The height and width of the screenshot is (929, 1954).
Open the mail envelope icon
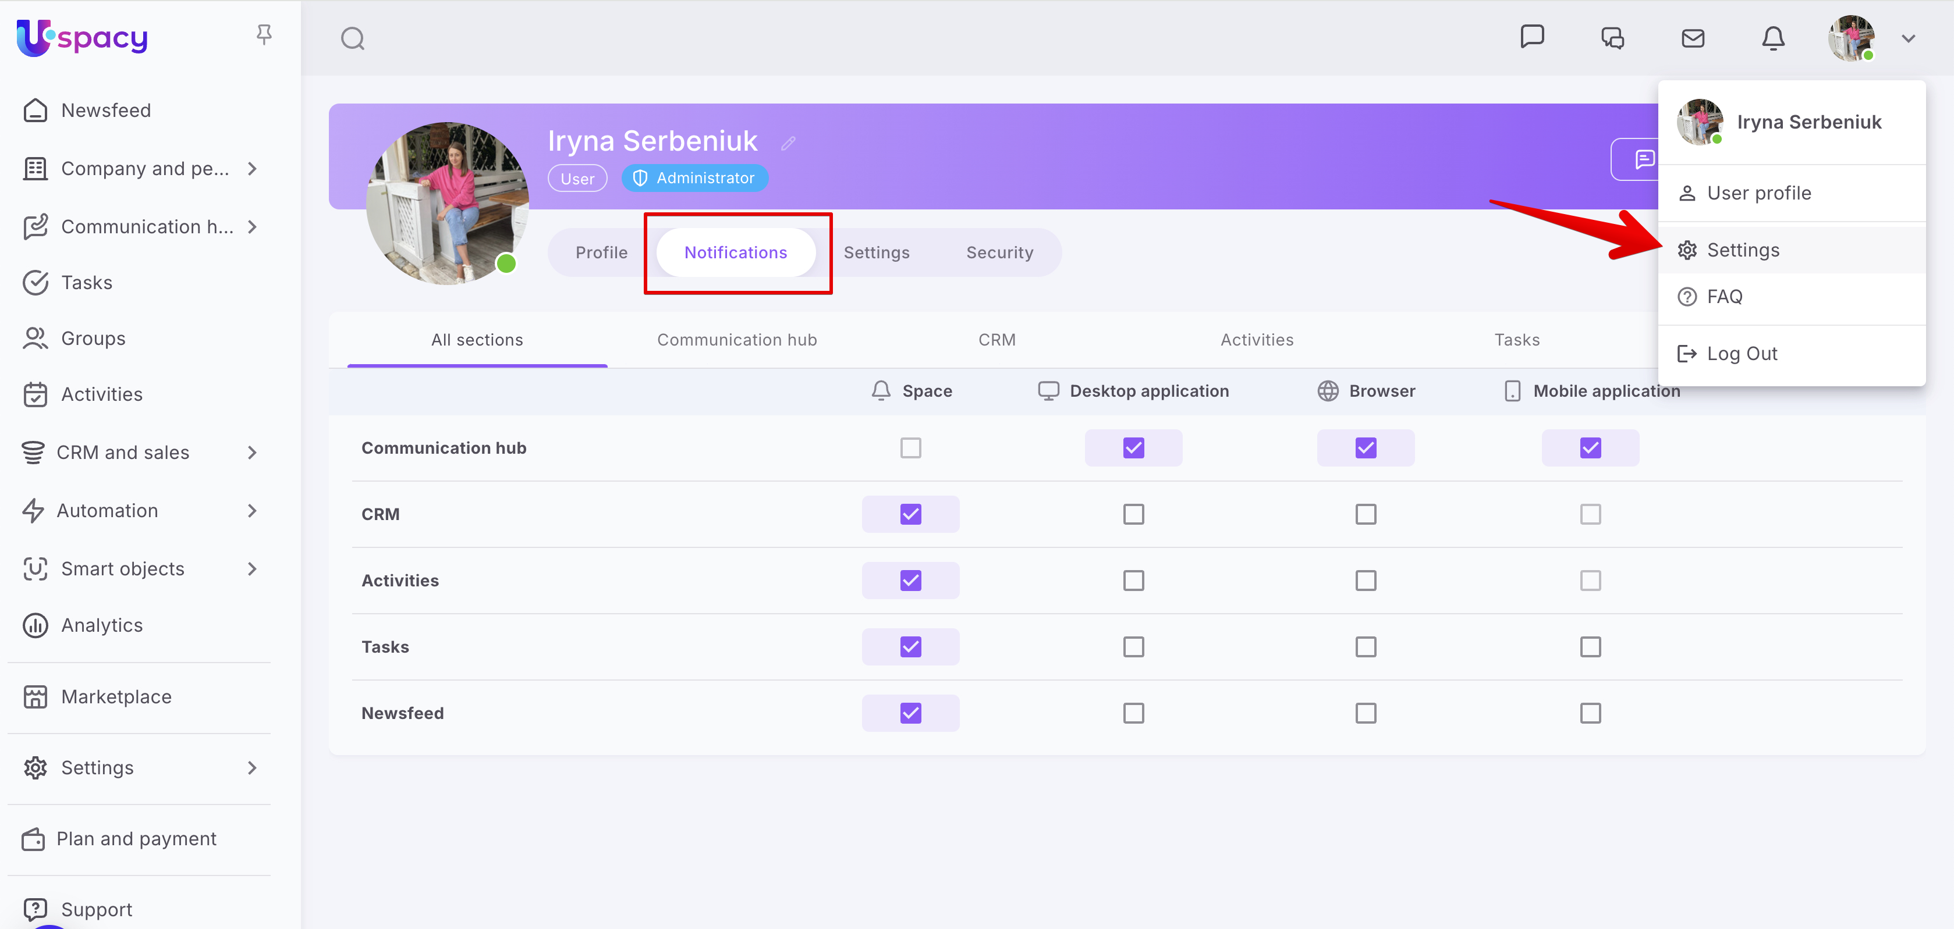click(x=1692, y=38)
